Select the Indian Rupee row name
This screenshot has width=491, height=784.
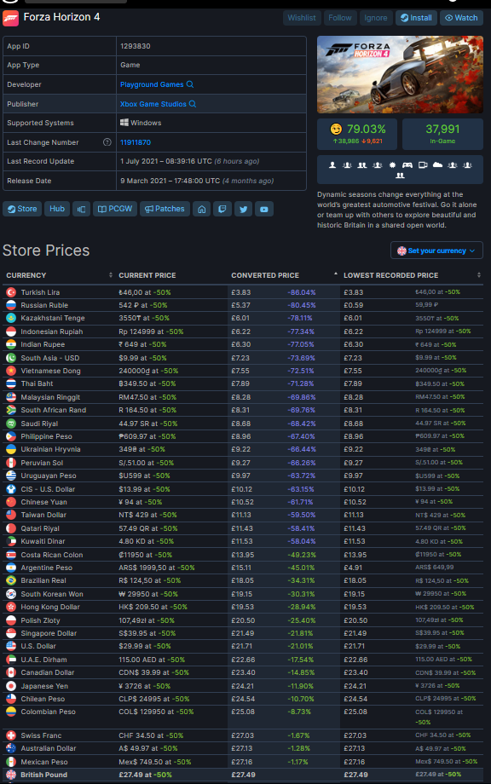pos(43,344)
